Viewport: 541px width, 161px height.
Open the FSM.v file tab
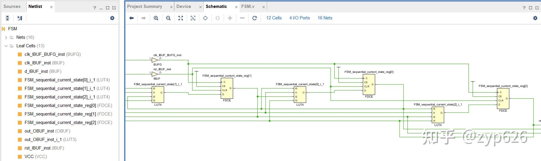[248, 6]
